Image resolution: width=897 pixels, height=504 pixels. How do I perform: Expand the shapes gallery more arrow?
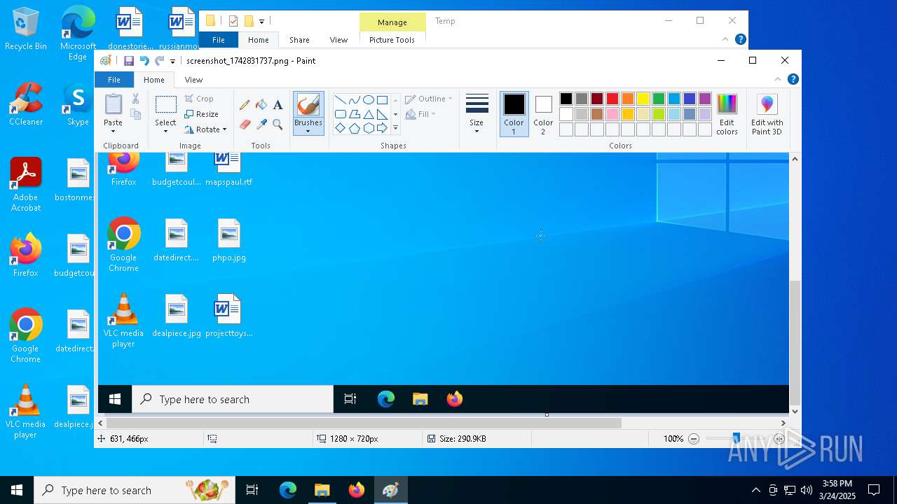[395, 128]
